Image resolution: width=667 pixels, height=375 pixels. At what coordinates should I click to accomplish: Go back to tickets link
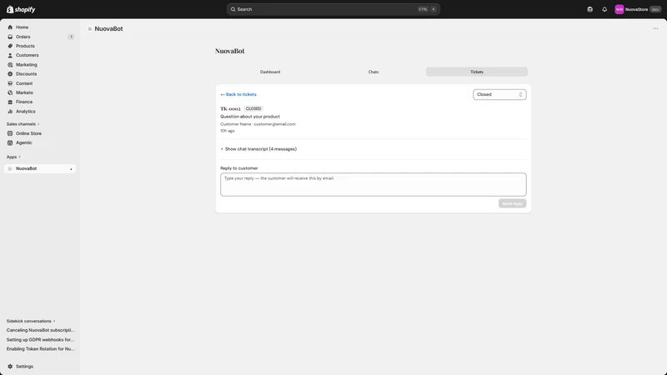click(x=238, y=94)
